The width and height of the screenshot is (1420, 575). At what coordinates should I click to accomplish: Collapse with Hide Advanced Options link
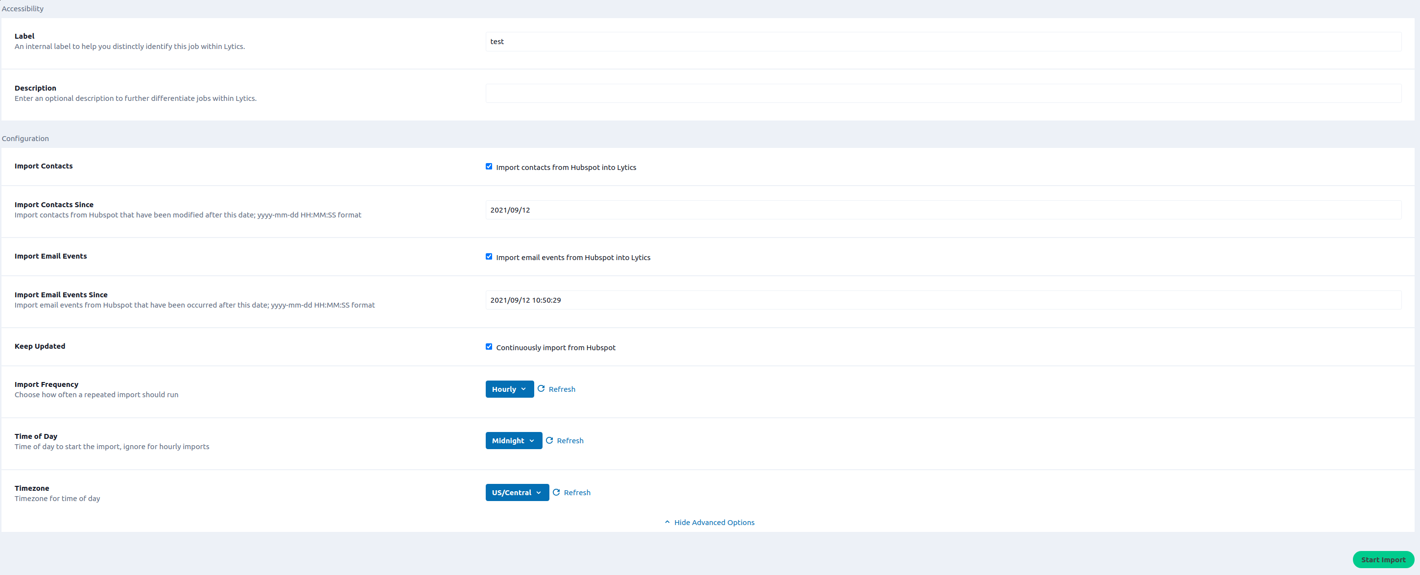(x=710, y=523)
